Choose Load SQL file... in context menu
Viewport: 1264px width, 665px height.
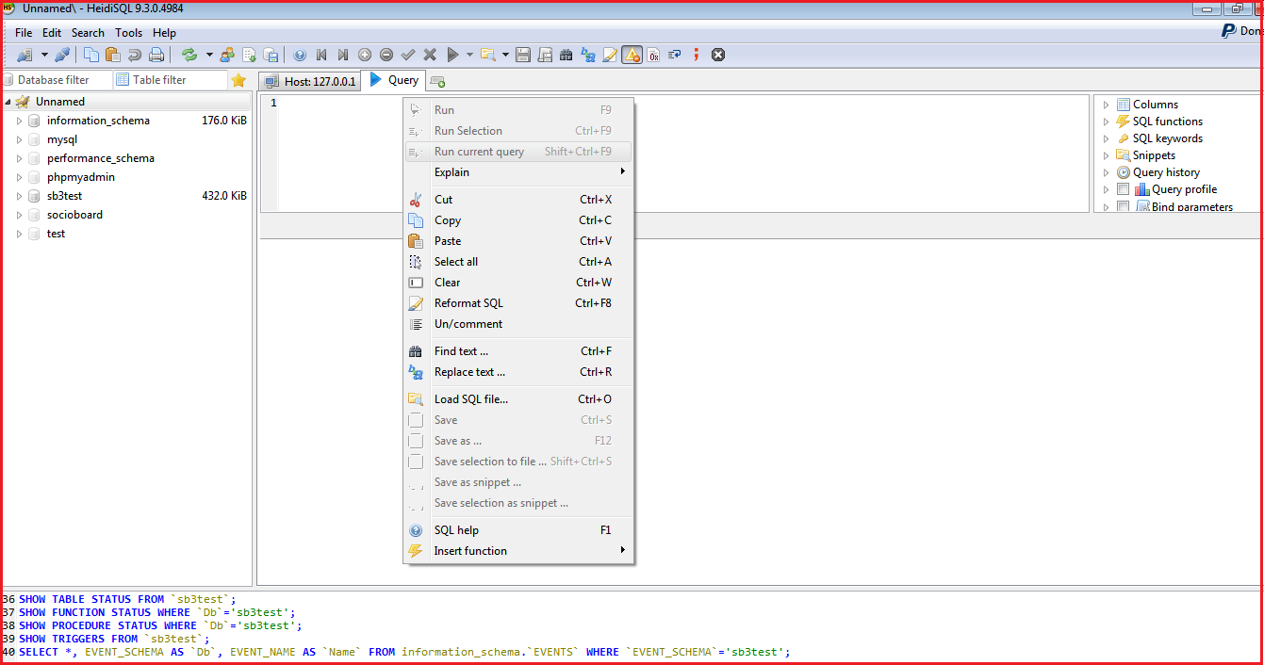click(x=518, y=399)
